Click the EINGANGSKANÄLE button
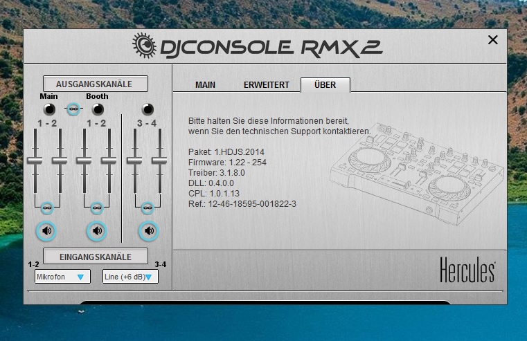The width and height of the screenshot is (527, 341). [x=96, y=257]
